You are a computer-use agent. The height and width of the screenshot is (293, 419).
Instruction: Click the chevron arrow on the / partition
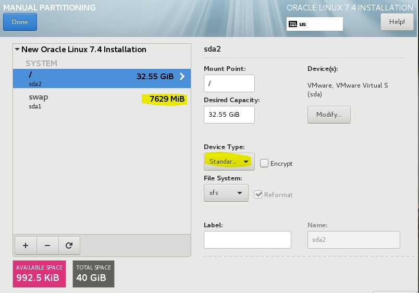click(x=182, y=77)
